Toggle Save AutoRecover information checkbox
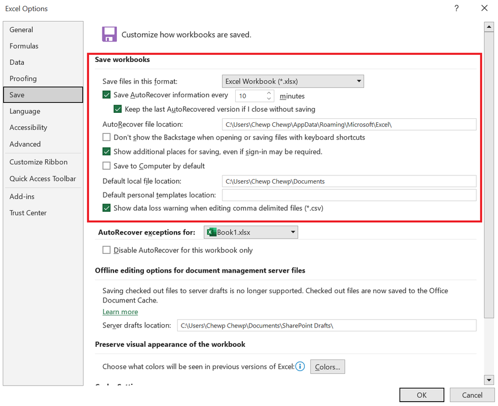 click(106, 95)
